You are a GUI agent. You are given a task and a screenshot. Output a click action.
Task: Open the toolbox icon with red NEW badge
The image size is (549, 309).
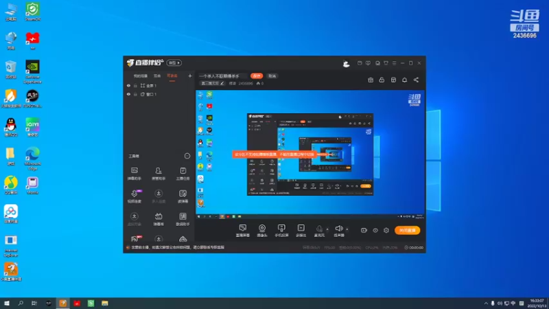135,238
